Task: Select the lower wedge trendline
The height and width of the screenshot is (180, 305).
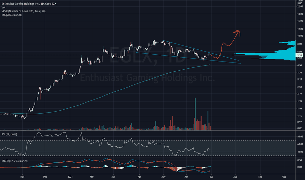Action: coord(188,58)
